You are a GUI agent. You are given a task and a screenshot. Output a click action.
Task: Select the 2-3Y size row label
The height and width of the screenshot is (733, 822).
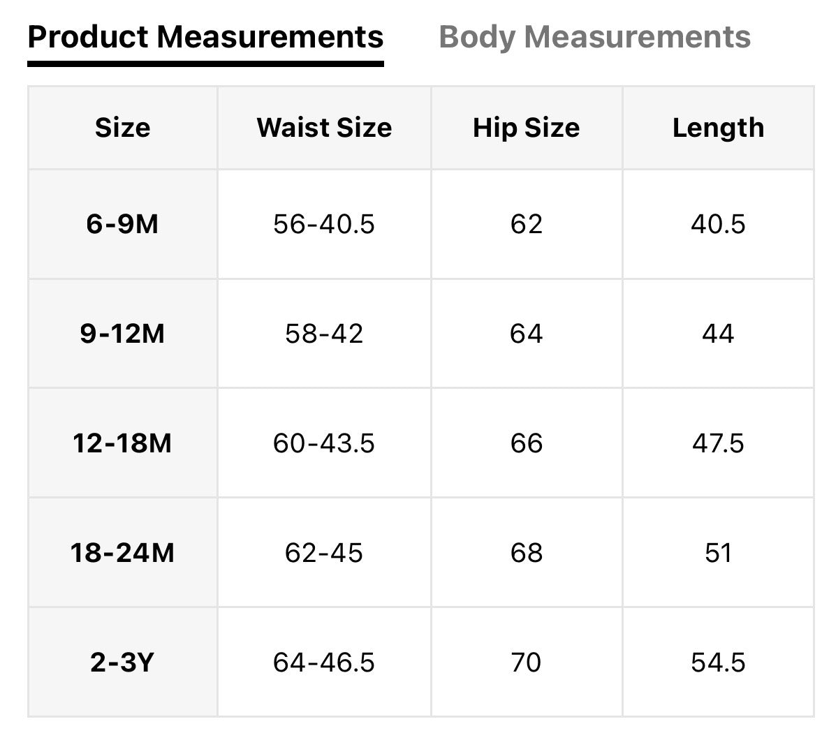point(122,662)
